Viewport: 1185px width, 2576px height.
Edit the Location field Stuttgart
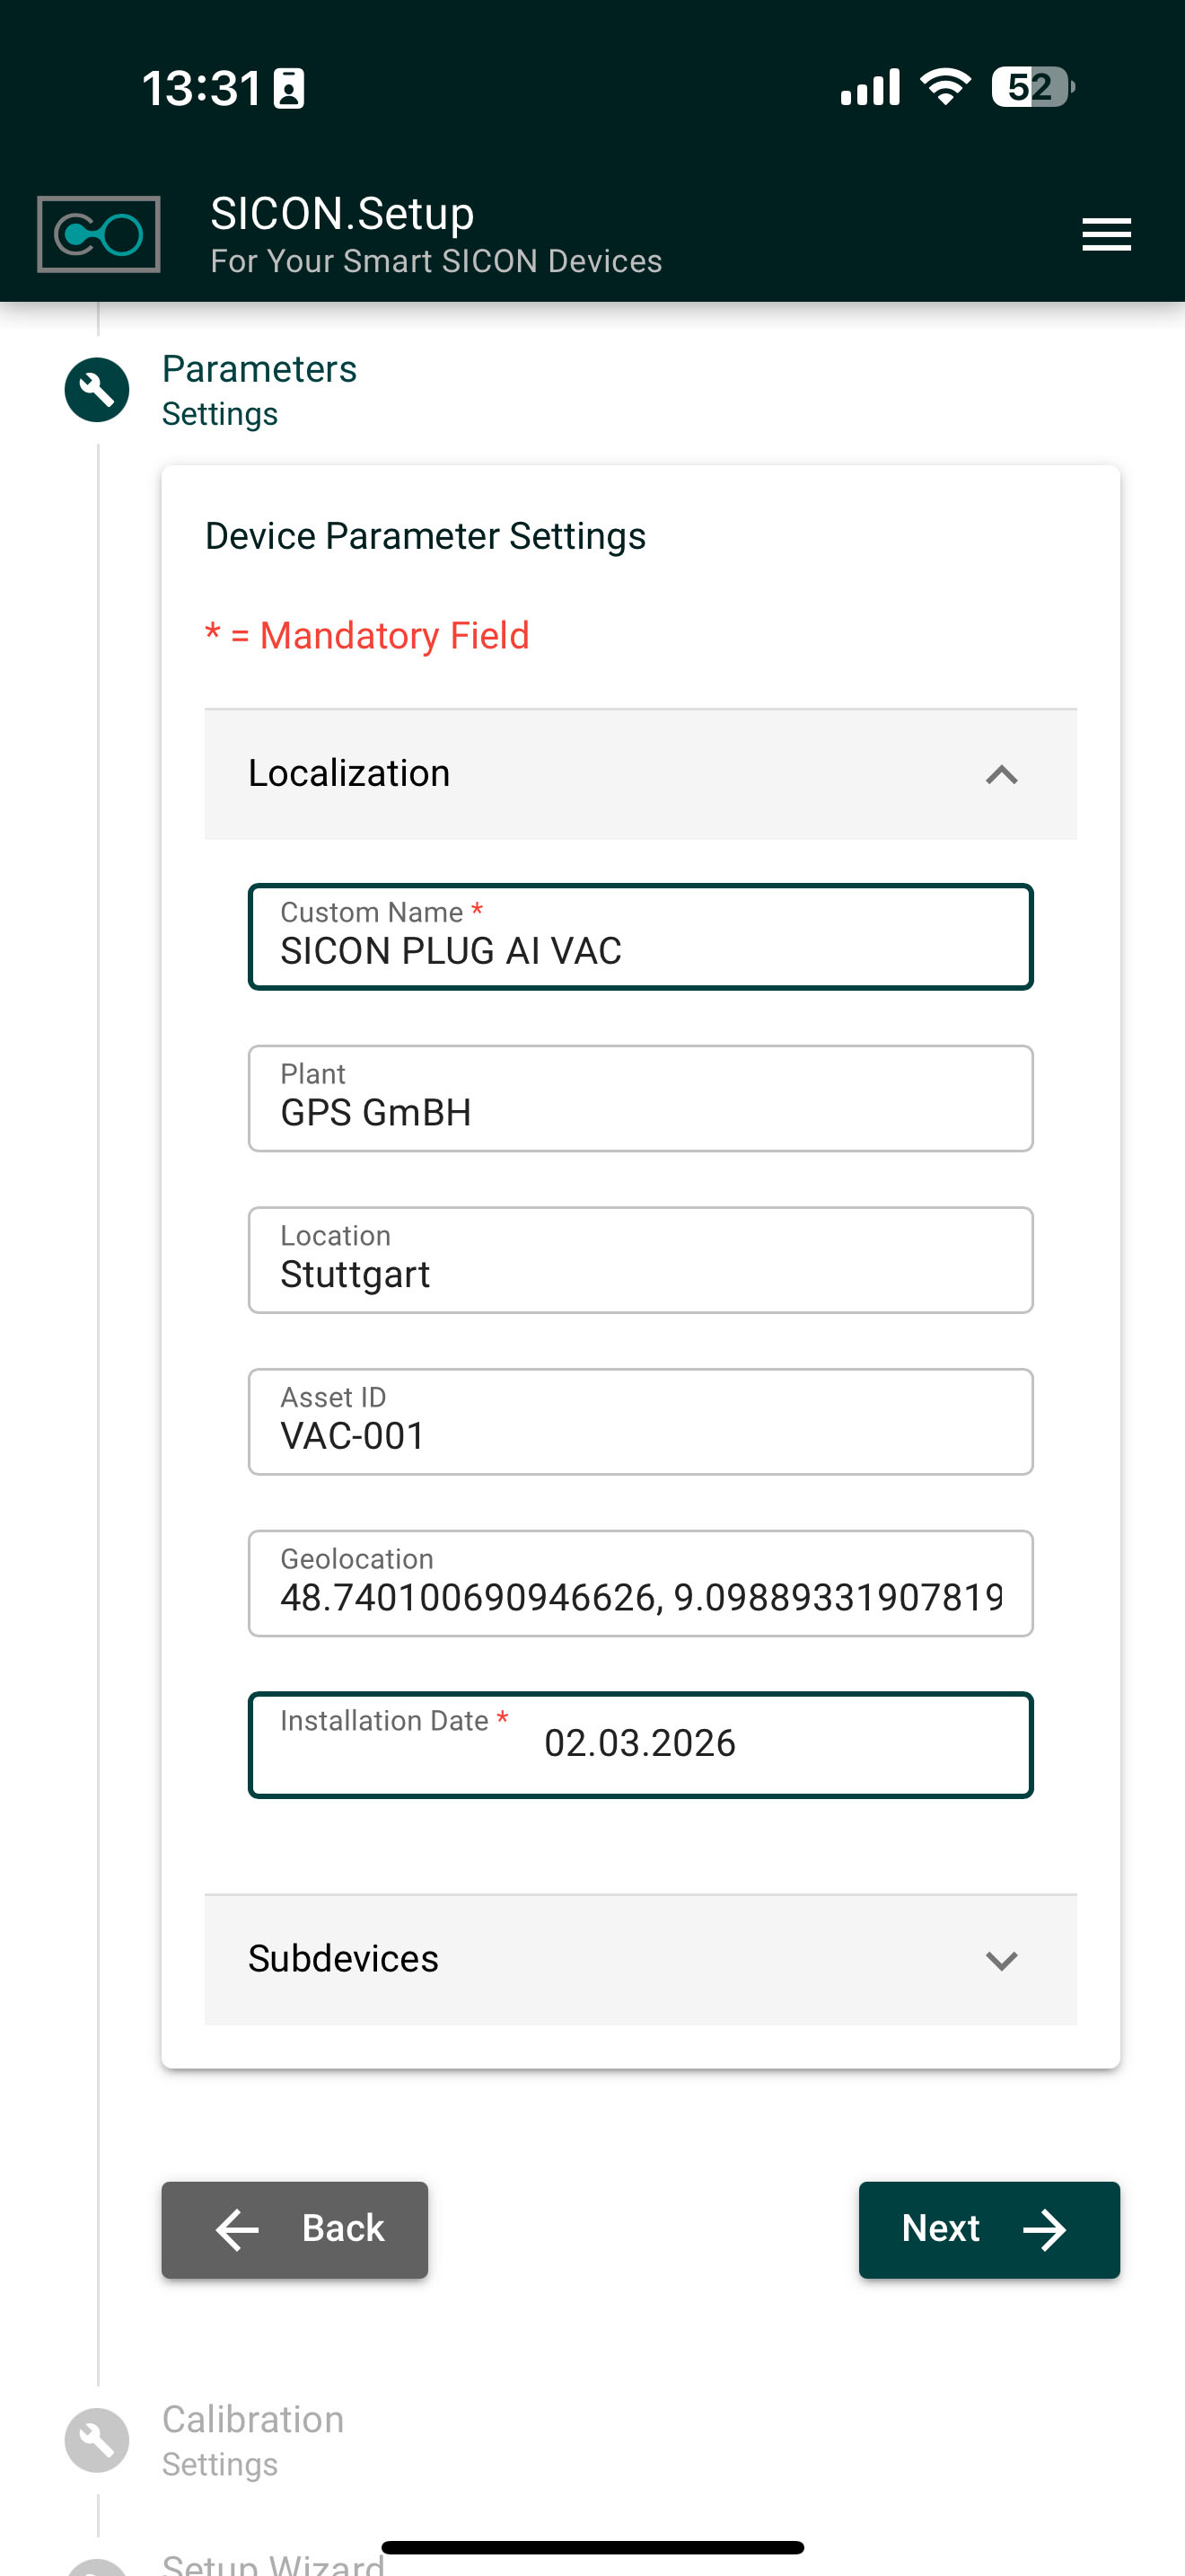point(639,1261)
